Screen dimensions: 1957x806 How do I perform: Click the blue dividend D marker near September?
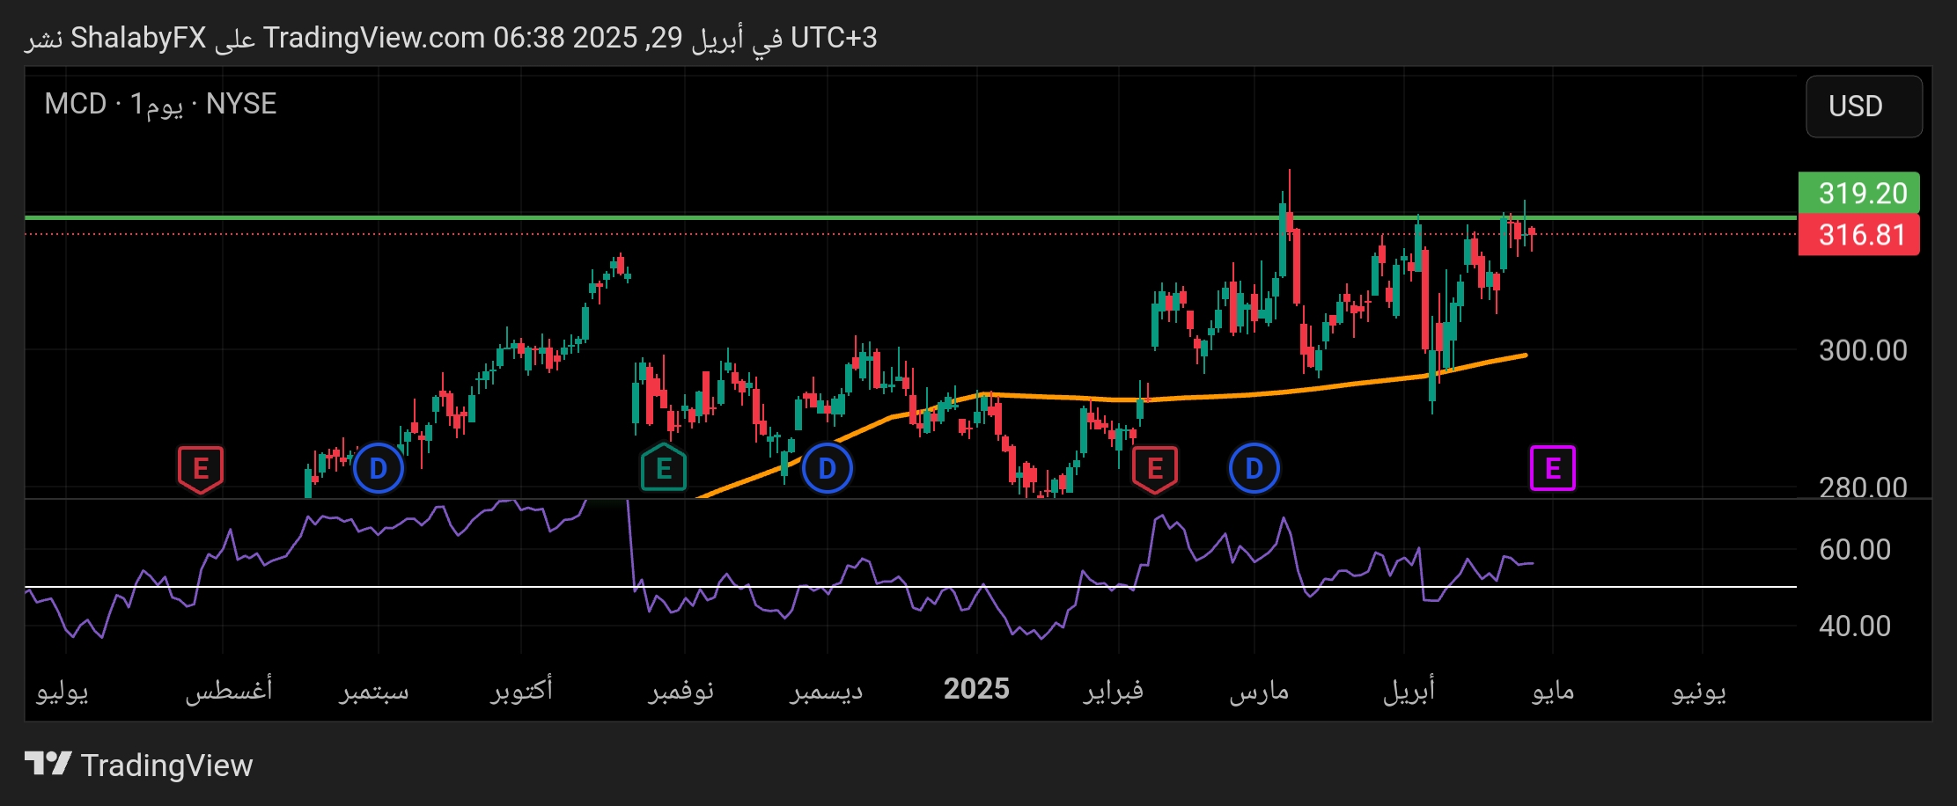pyautogui.click(x=379, y=468)
